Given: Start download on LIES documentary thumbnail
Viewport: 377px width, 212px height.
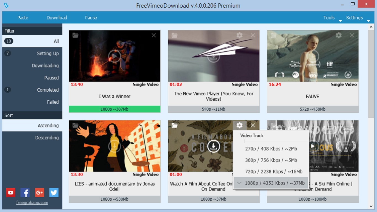Looking at the screenshot, I should (115, 146).
